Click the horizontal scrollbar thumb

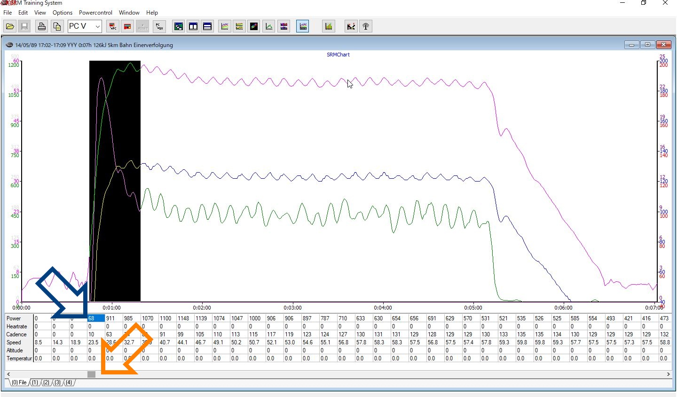pyautogui.click(x=92, y=374)
